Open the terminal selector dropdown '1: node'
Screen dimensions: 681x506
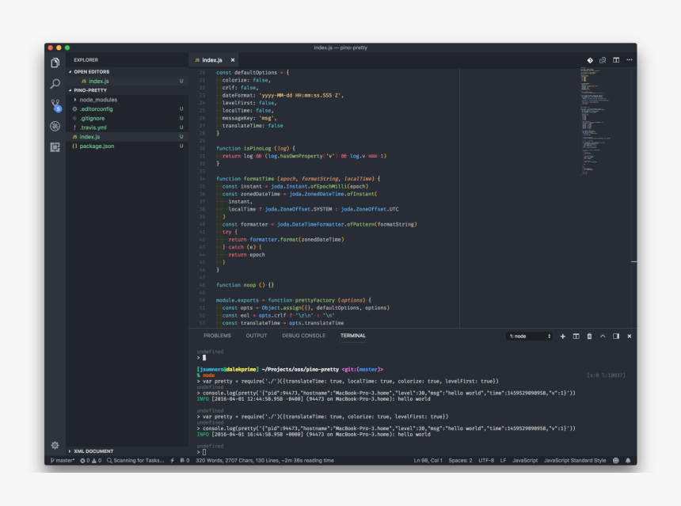(x=529, y=337)
